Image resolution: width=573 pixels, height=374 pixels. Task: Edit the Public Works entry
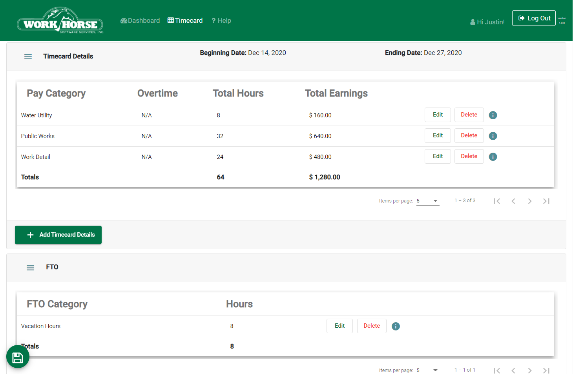pyautogui.click(x=438, y=135)
